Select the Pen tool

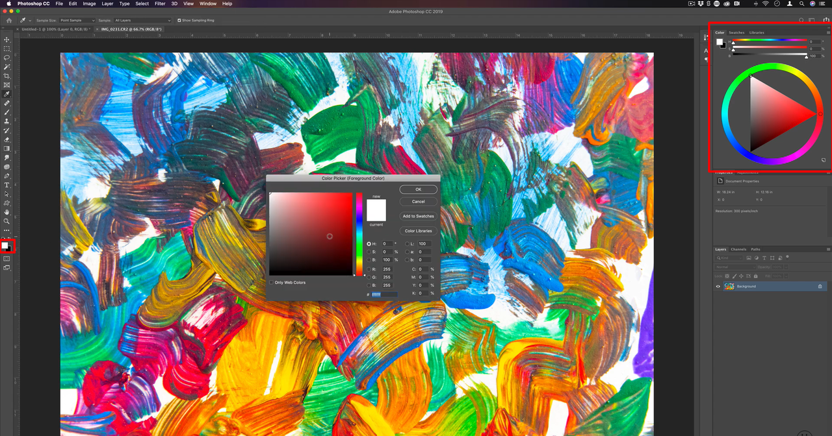pyautogui.click(x=7, y=176)
